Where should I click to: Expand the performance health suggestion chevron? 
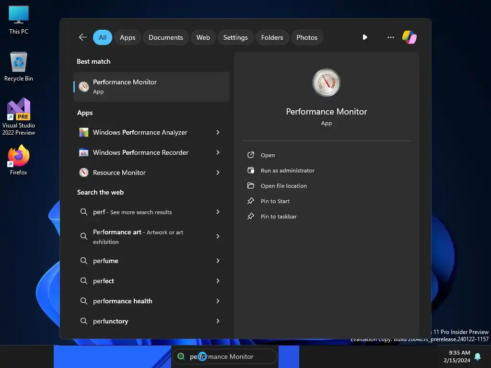coord(218,301)
